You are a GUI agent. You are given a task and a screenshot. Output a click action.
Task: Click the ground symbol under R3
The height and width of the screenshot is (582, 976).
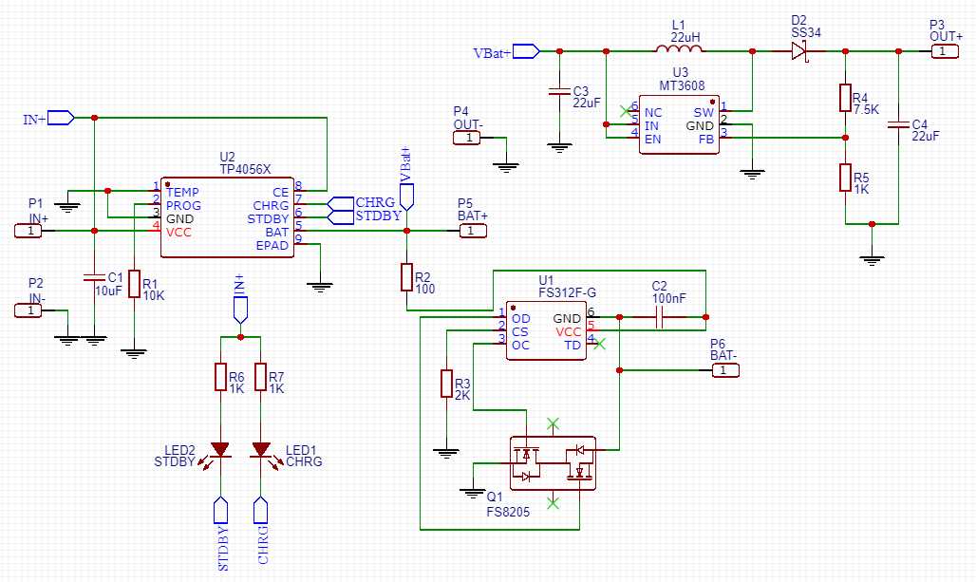(x=446, y=453)
